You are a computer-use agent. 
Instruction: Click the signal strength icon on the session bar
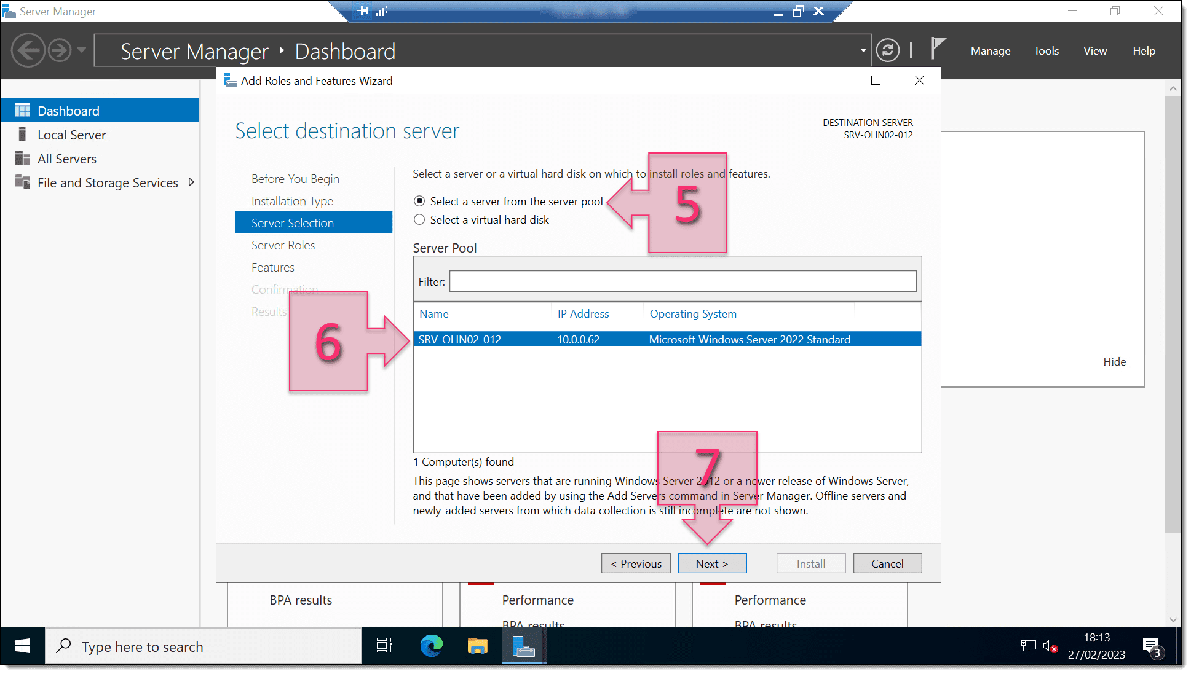382,11
